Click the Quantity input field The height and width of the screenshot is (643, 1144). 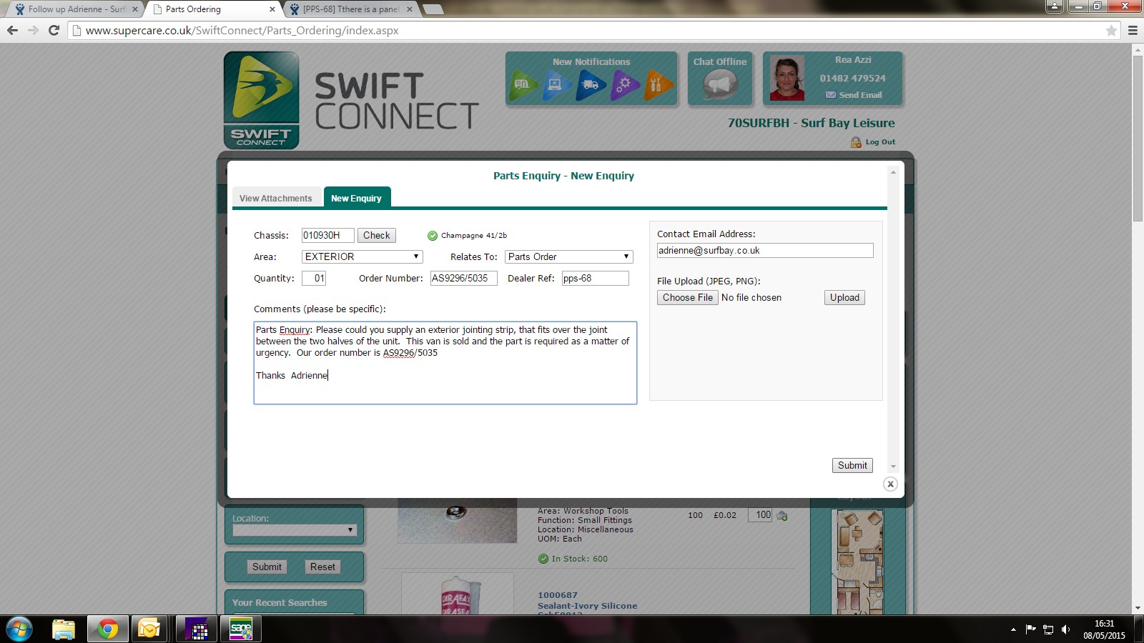[314, 278]
